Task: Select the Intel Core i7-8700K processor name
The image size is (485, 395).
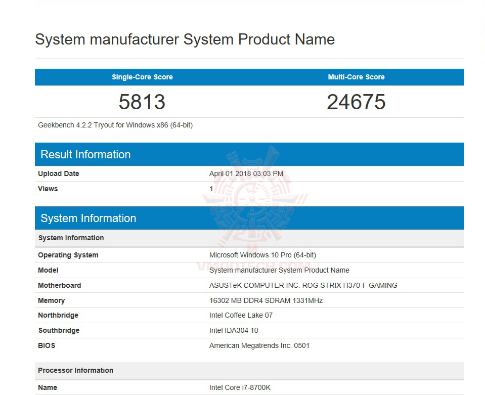Action: (240, 387)
